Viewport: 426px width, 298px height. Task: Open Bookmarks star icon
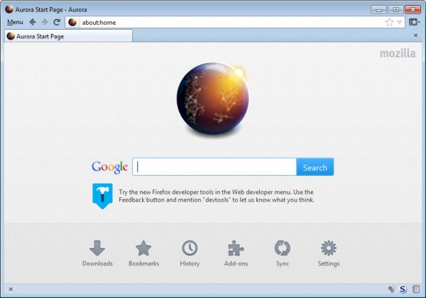(143, 248)
